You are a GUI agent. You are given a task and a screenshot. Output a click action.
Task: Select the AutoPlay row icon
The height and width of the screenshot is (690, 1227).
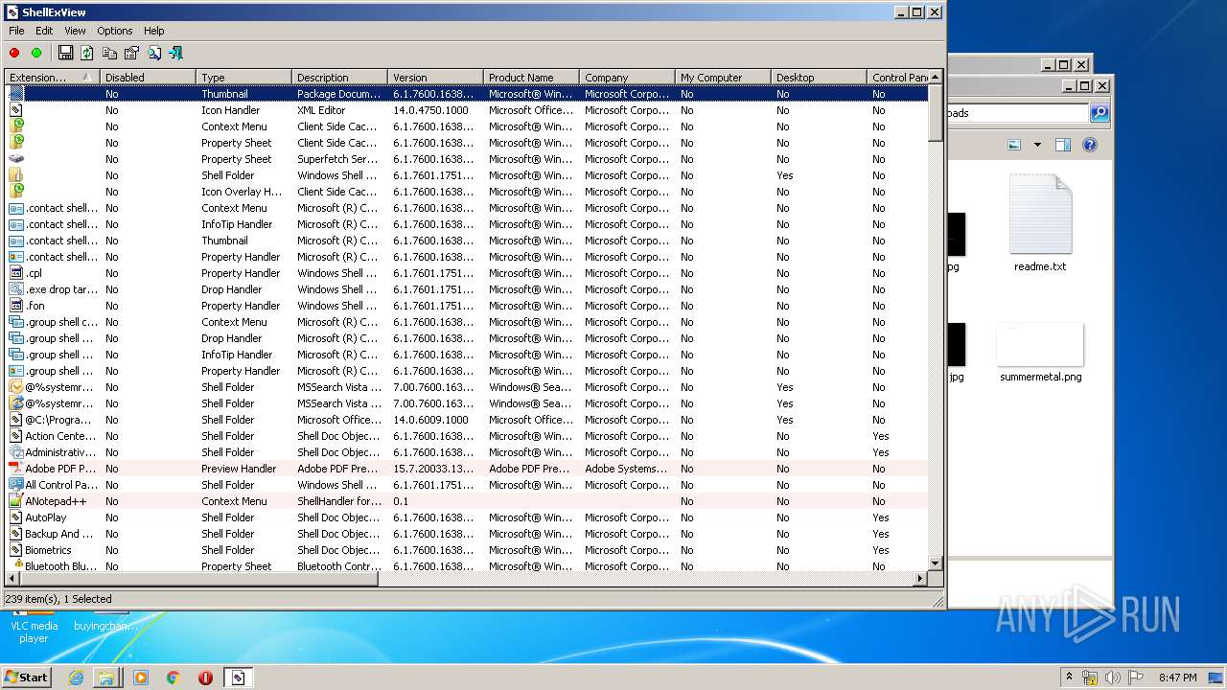[16, 517]
